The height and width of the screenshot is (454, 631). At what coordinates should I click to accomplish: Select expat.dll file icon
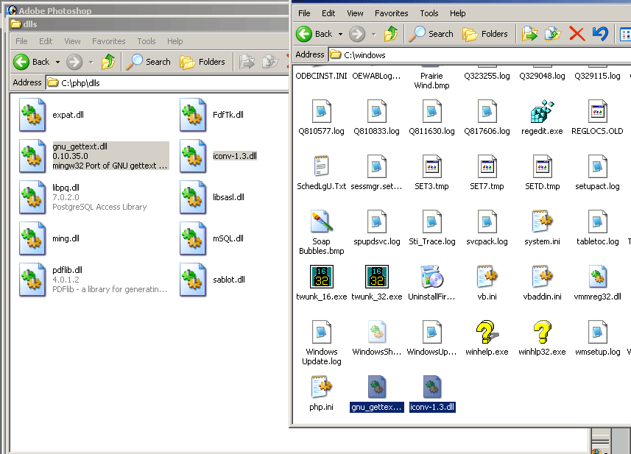pyautogui.click(x=32, y=115)
